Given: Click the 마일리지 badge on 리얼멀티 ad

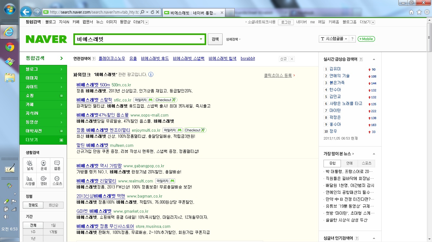Looking at the screenshot, I should click(x=165, y=181).
